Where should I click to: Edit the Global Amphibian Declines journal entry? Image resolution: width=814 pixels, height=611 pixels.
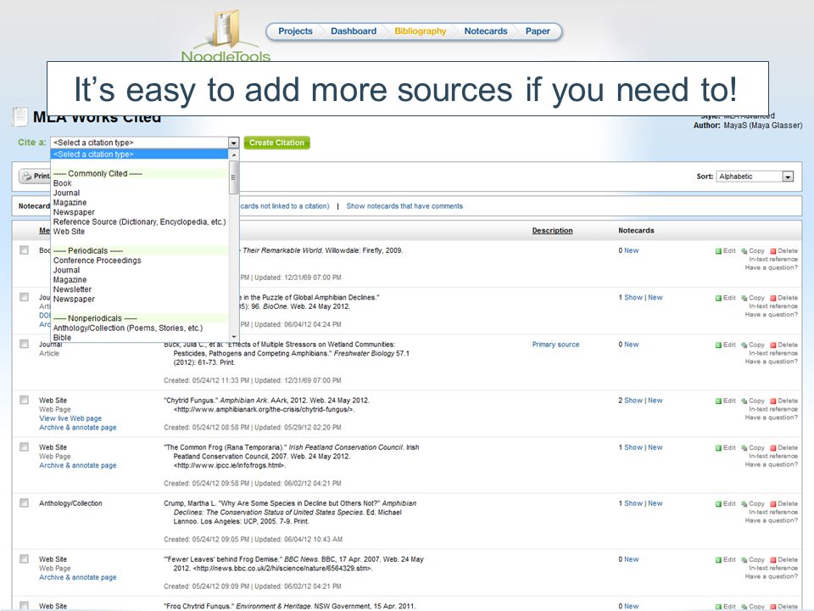(x=725, y=298)
